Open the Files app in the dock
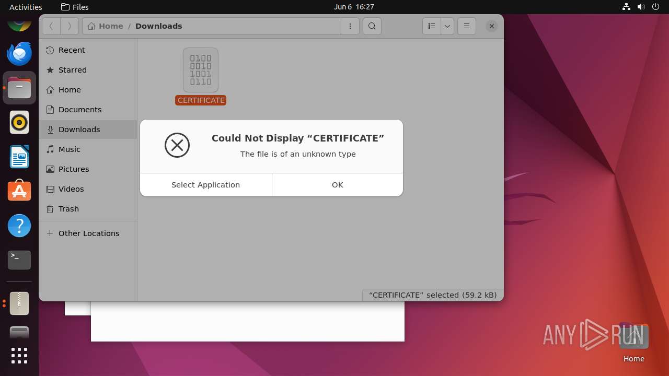This screenshot has height=376, width=669. click(19, 88)
